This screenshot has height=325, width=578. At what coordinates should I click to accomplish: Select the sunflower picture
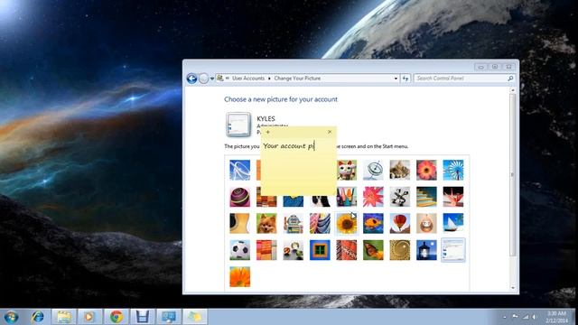click(x=347, y=223)
